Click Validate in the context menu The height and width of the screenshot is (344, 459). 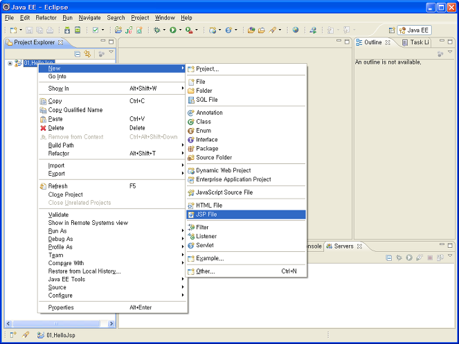coord(112,215)
